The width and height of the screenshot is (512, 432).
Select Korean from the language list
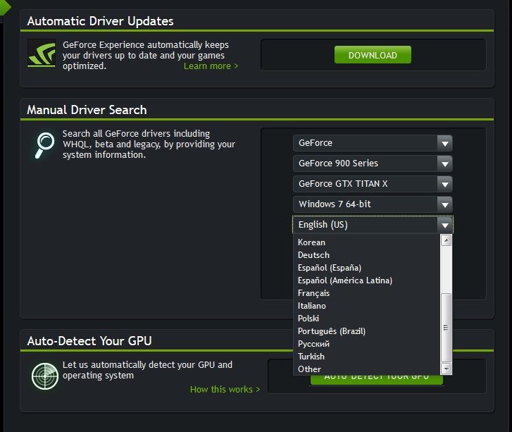(x=367, y=242)
